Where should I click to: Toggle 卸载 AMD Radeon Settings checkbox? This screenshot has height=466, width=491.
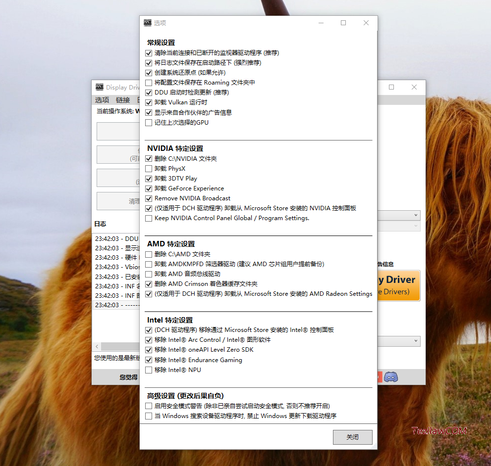[x=149, y=294]
